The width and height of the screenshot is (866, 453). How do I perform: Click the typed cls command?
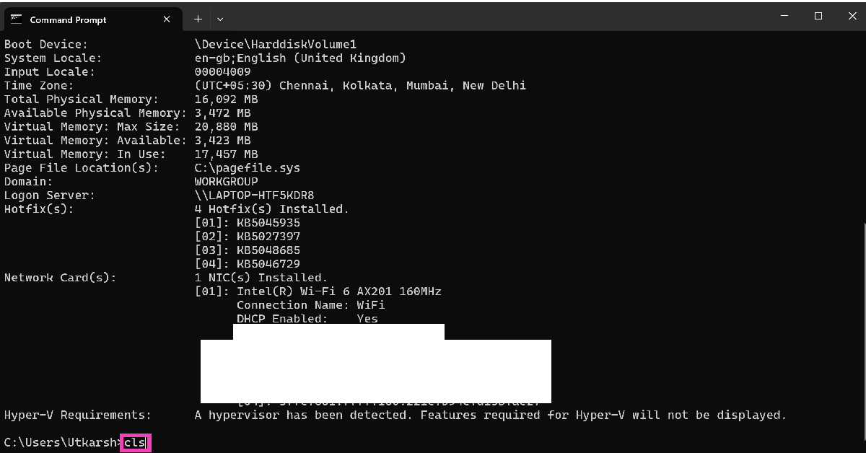click(135, 442)
